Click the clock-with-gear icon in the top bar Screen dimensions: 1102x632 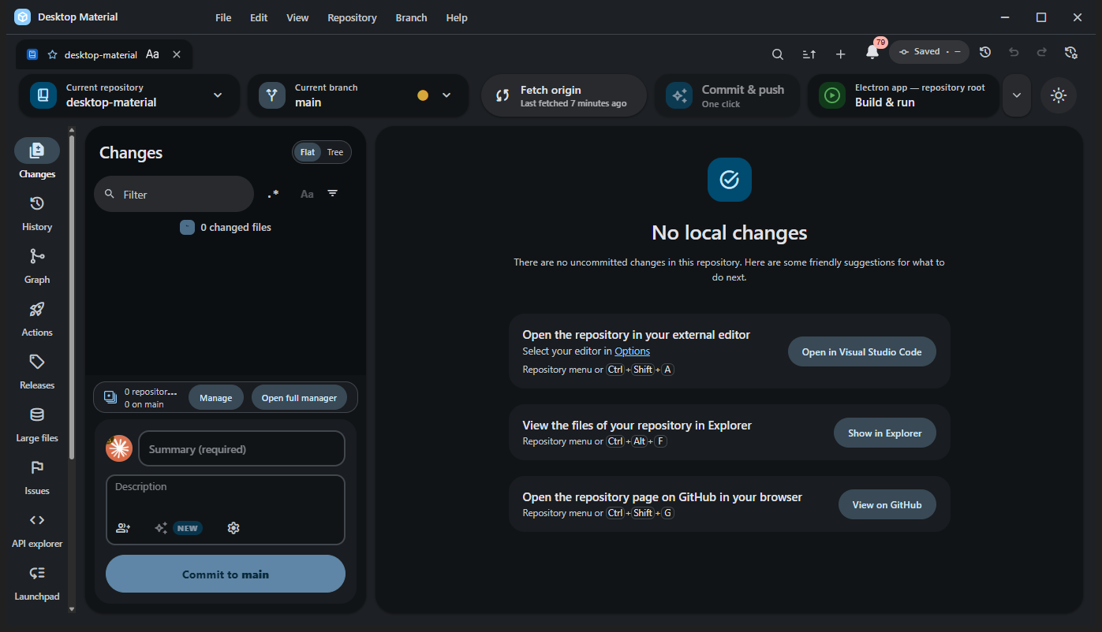(1070, 52)
